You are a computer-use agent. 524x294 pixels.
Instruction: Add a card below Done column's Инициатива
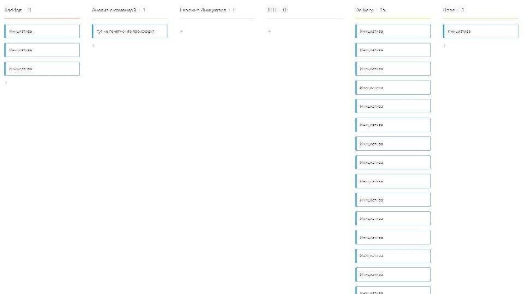click(445, 45)
